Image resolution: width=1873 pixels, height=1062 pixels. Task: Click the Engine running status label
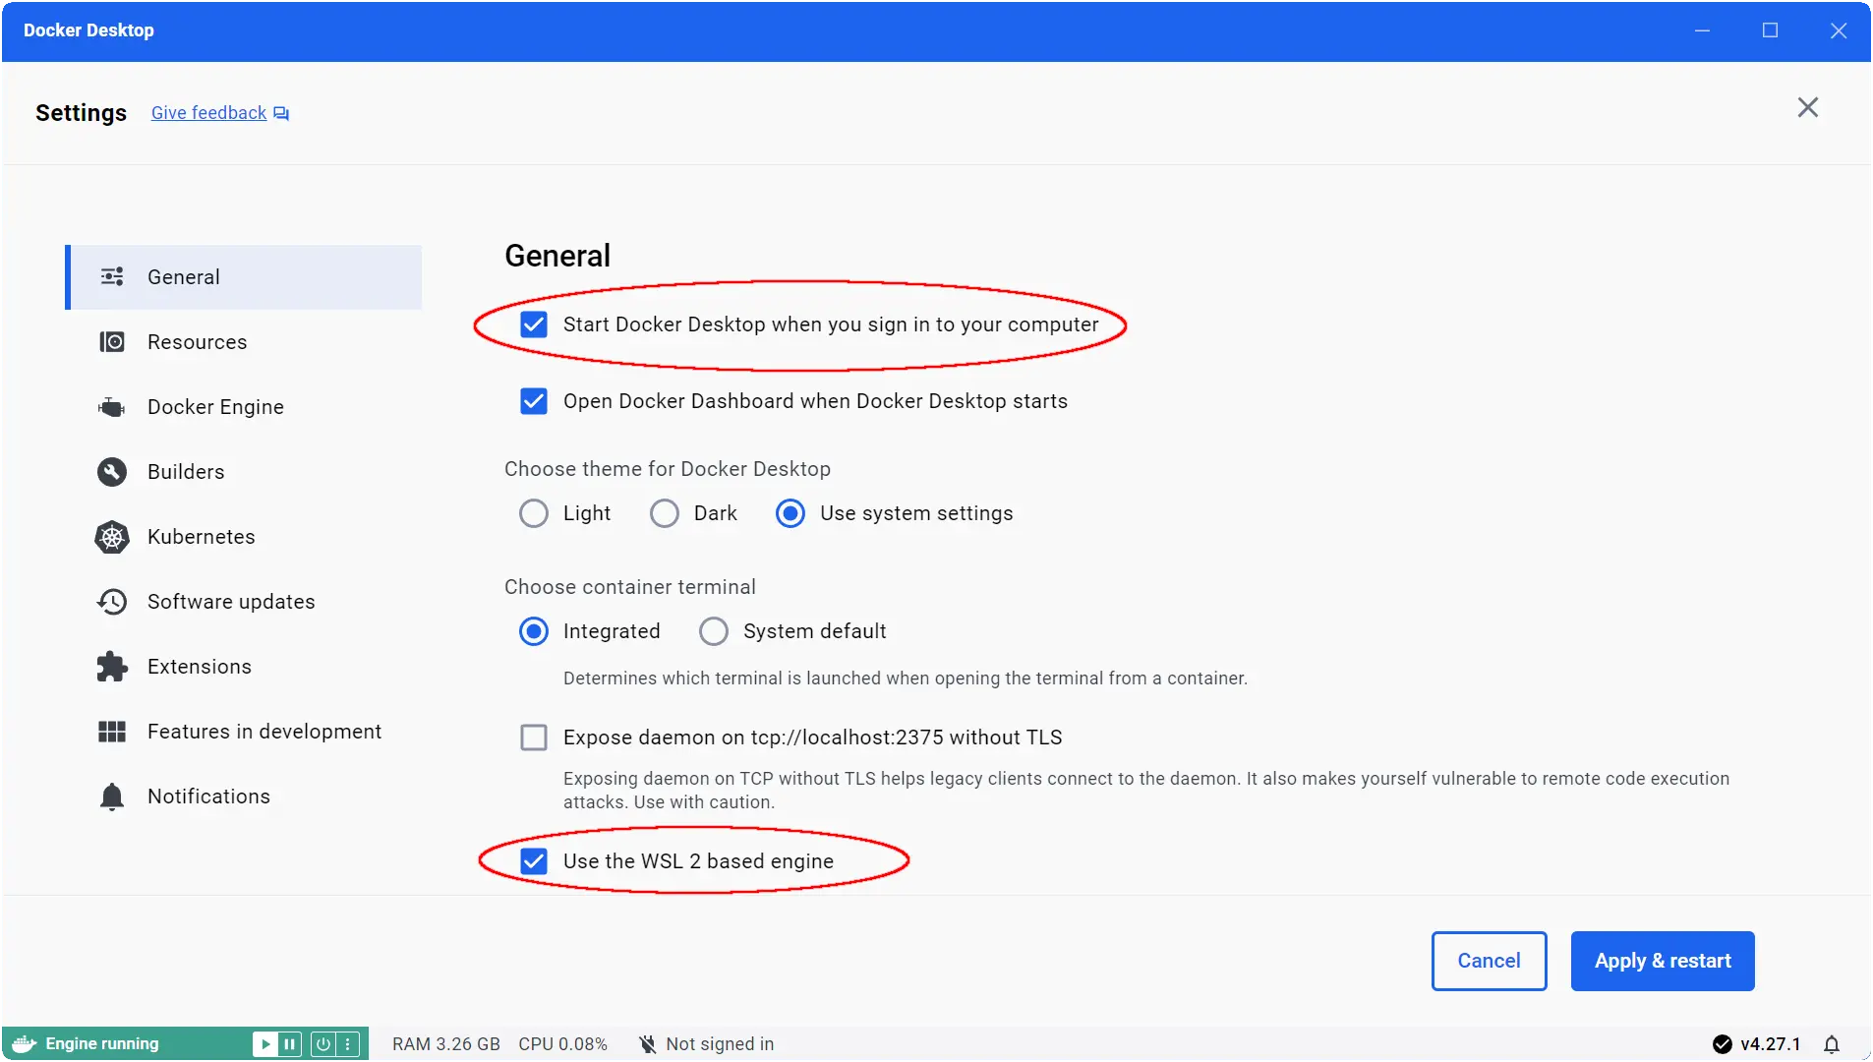pyautogui.click(x=102, y=1043)
